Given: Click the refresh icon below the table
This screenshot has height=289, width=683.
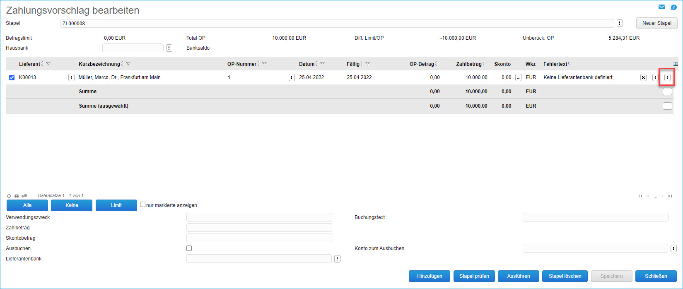Looking at the screenshot, I should pyautogui.click(x=9, y=196).
